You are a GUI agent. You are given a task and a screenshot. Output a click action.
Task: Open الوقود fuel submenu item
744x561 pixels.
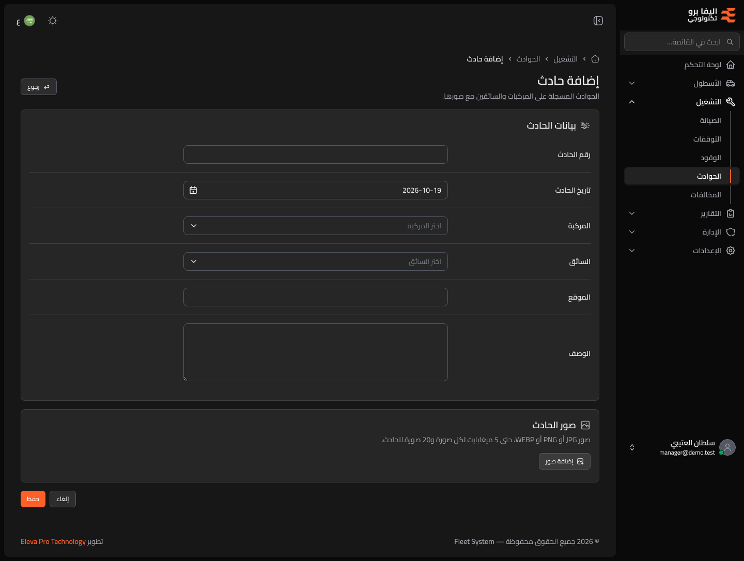pos(711,158)
